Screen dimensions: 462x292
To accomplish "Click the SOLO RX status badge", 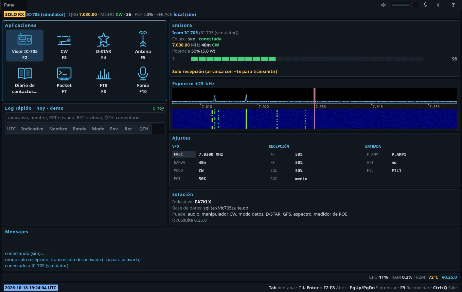I will [15, 14].
